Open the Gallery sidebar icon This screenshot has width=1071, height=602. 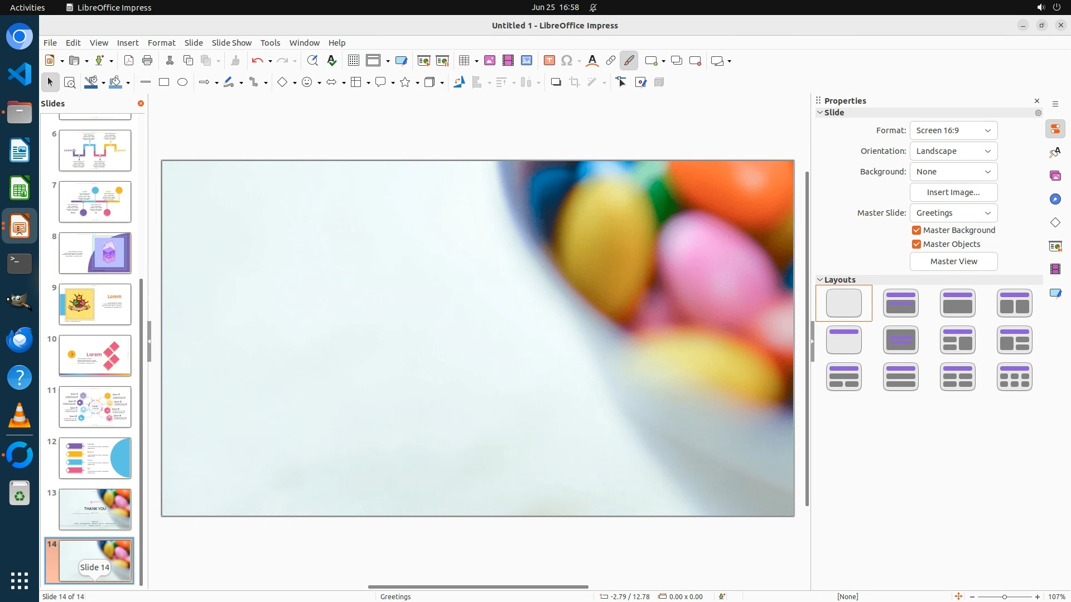[x=1055, y=176]
